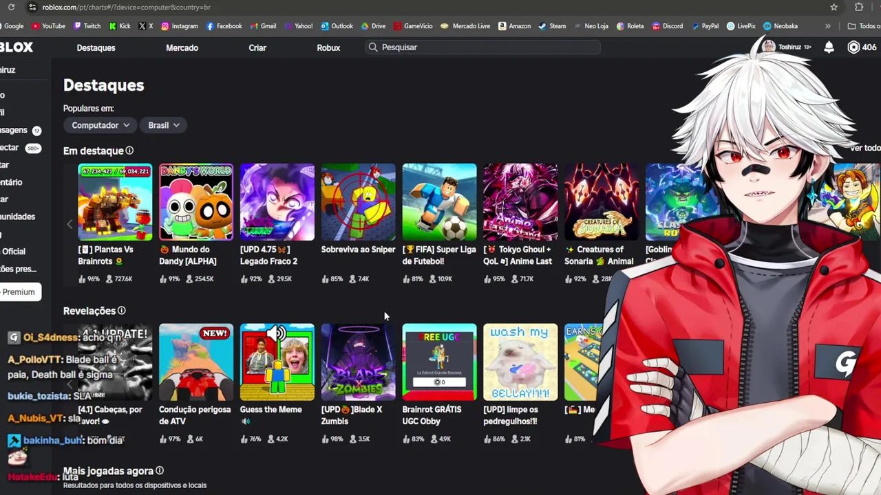
Task: Open the Mercado tab
Action: point(182,47)
